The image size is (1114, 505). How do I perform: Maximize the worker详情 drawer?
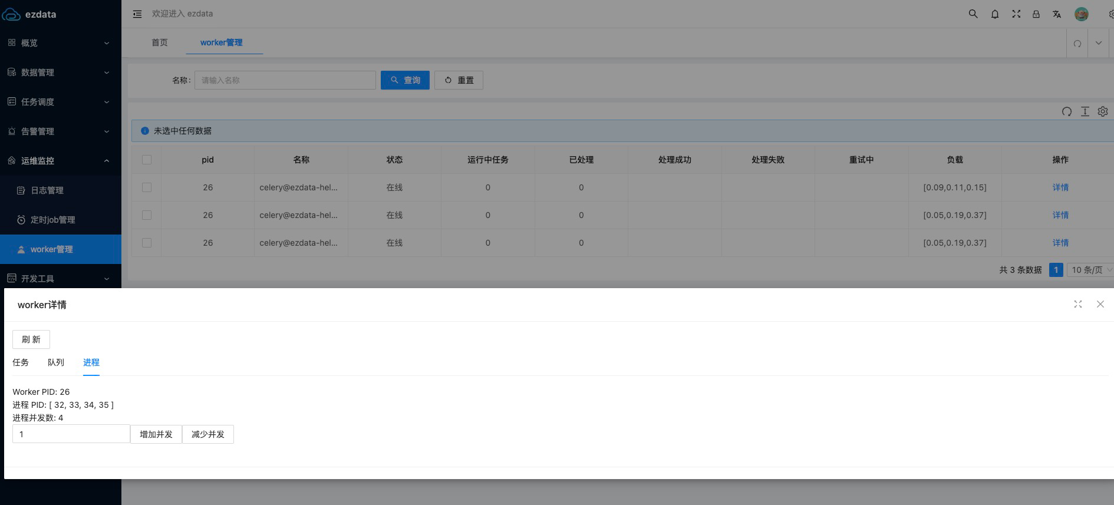pyautogui.click(x=1078, y=304)
